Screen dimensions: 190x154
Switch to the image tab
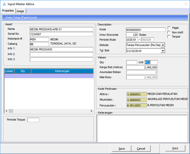click(x=21, y=11)
